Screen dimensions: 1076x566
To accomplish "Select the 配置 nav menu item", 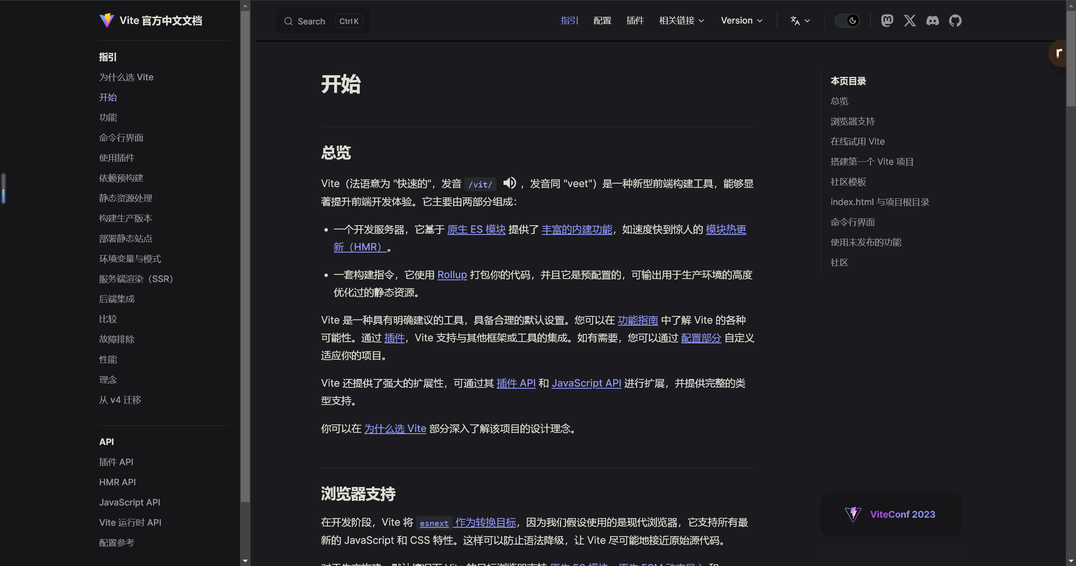I will (x=602, y=21).
